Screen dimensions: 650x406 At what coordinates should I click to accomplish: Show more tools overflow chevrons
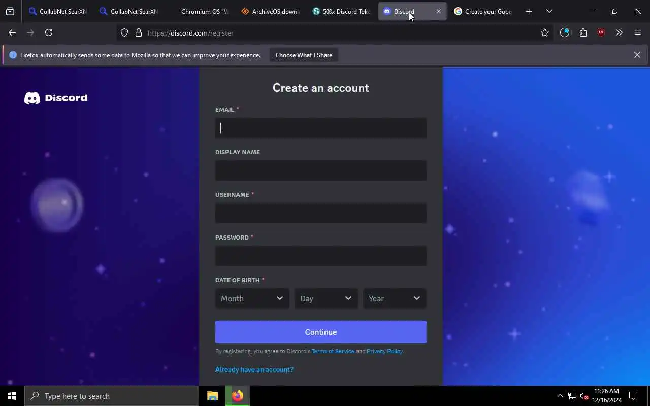(x=619, y=33)
